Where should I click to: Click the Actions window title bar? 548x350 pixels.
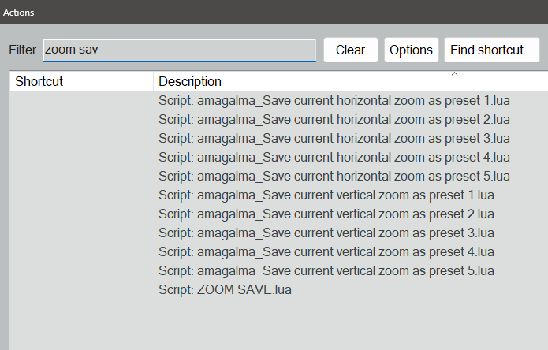(x=274, y=12)
